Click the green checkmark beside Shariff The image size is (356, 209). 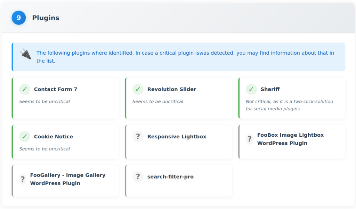pos(251,89)
